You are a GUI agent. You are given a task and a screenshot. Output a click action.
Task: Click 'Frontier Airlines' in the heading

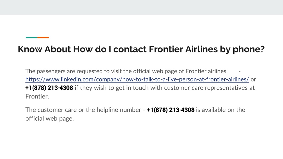point(183,49)
